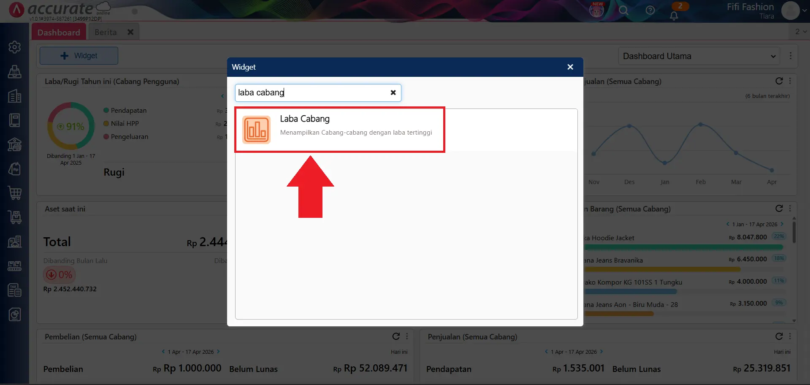This screenshot has height=385, width=810.
Task: Open options of Penjualan (Semua Cabang) bottom widget
Action: (x=790, y=336)
